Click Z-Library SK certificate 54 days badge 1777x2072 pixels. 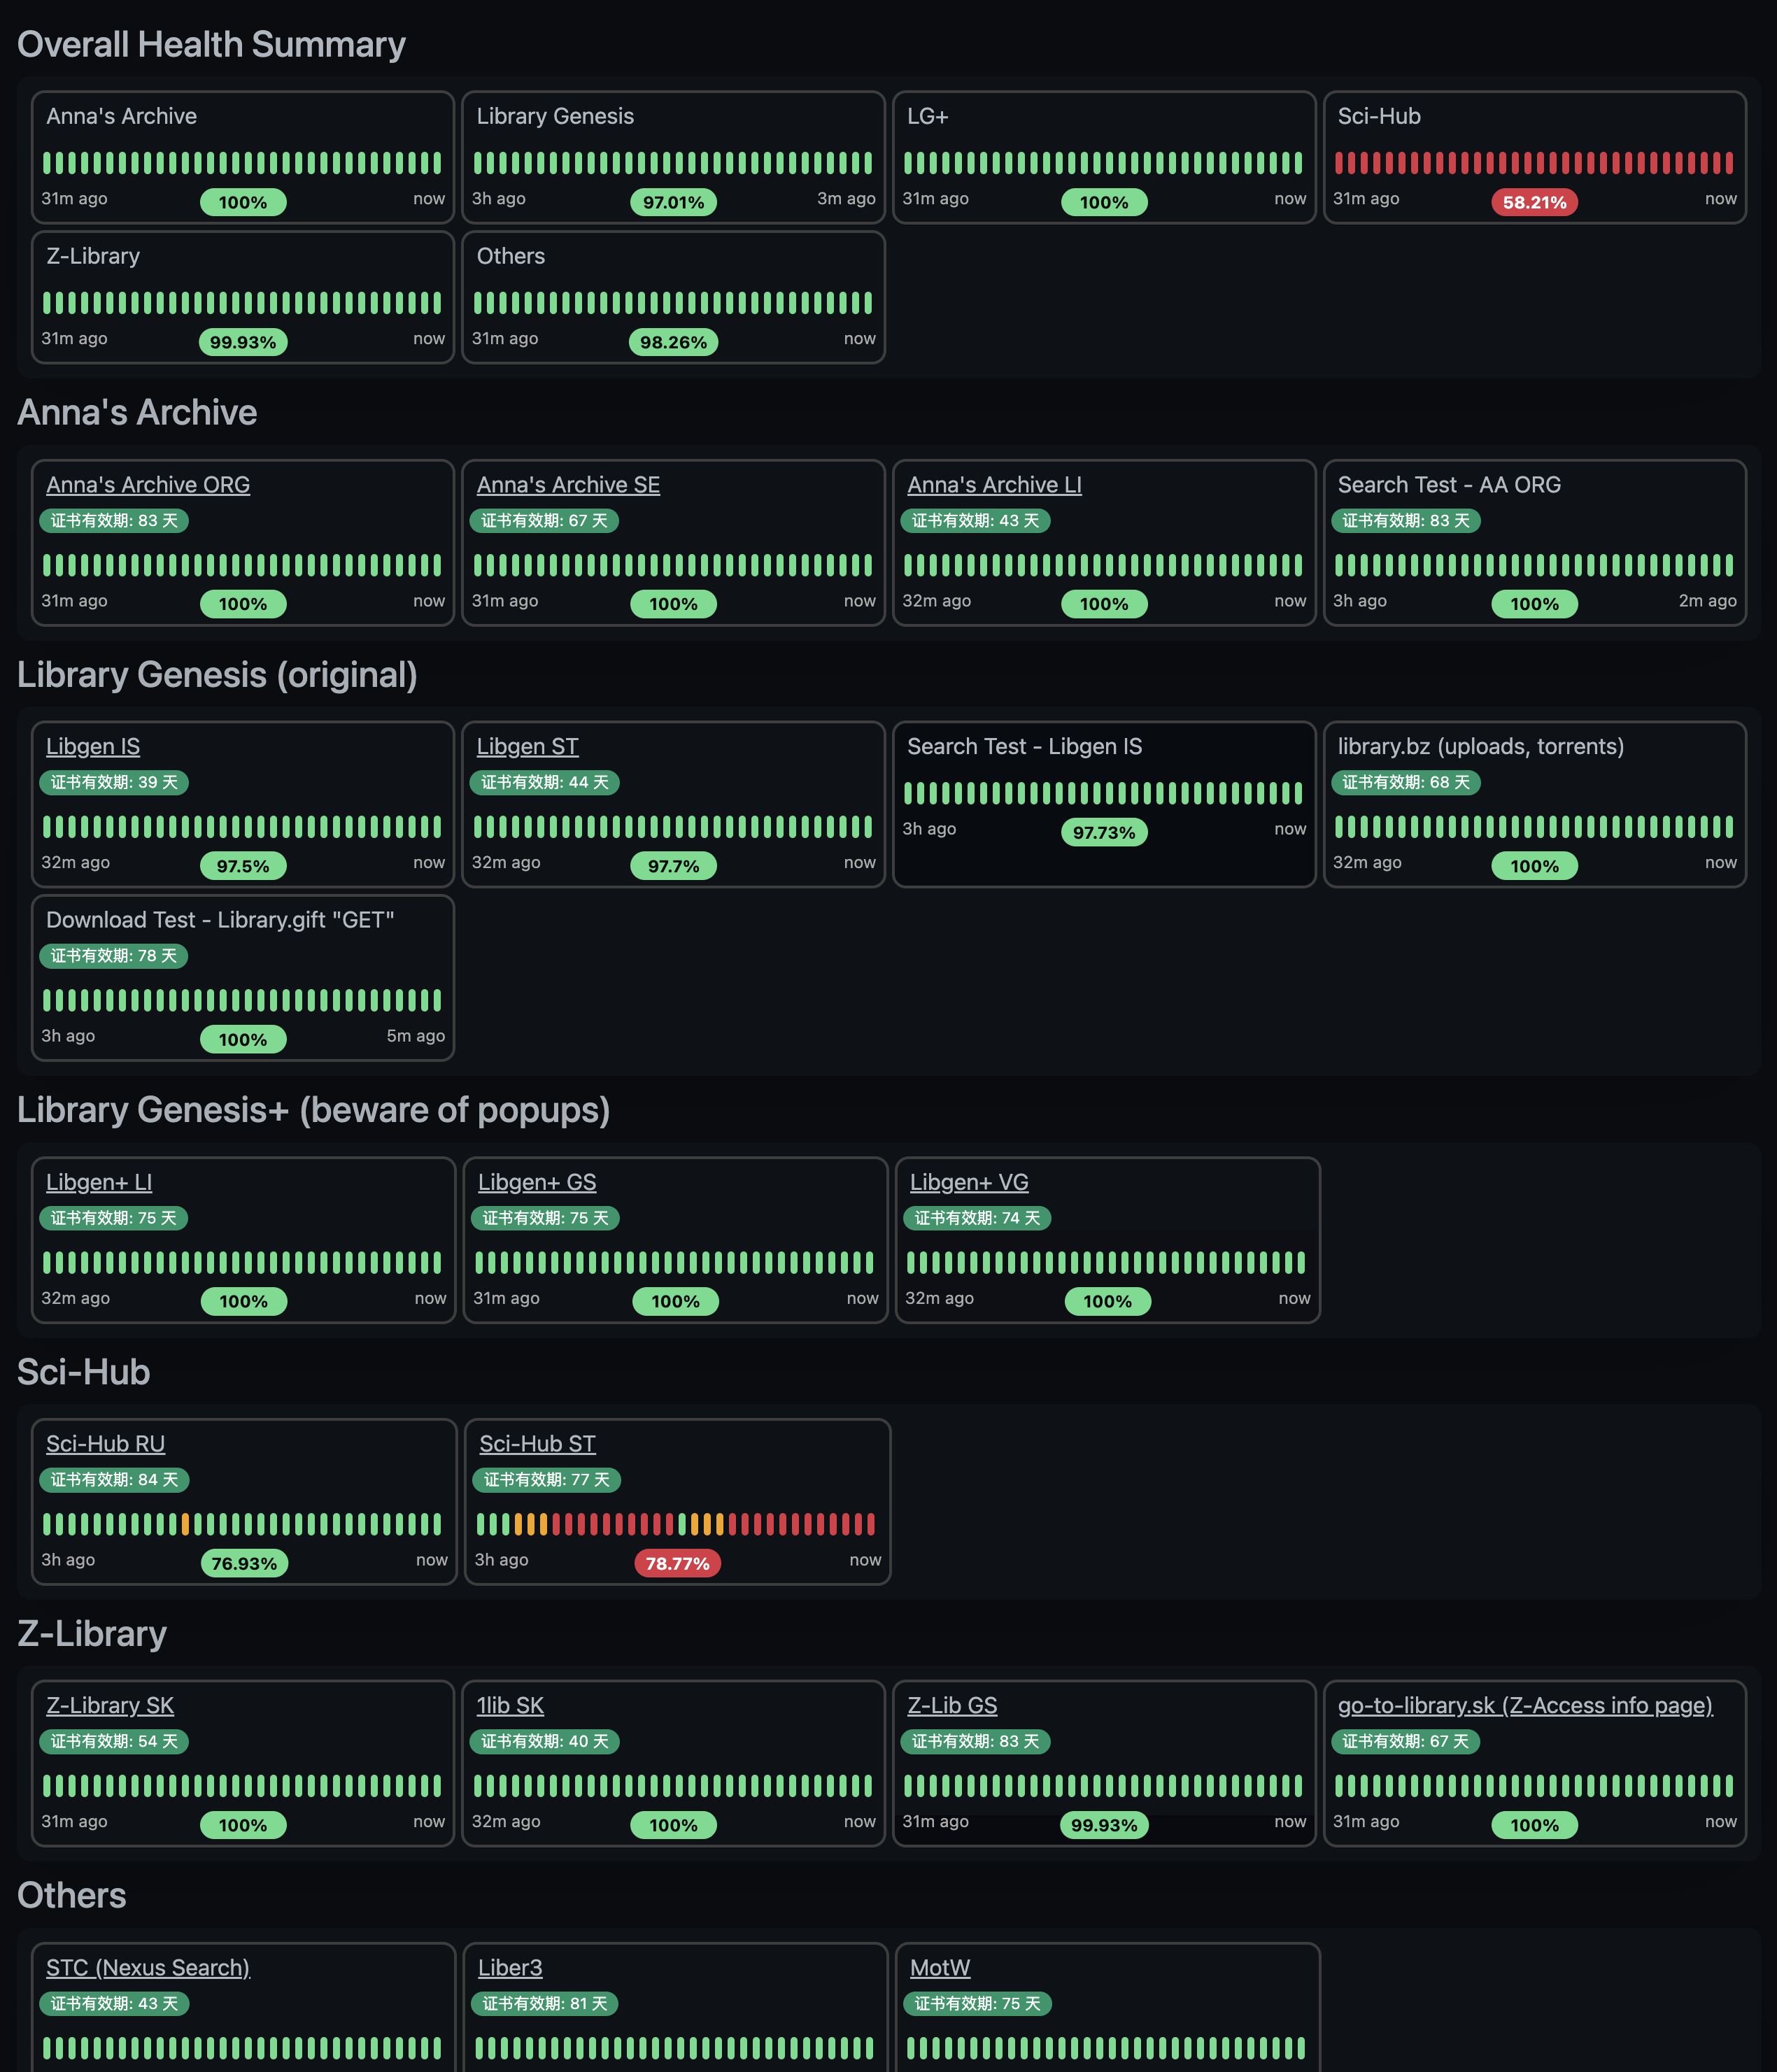114,1742
